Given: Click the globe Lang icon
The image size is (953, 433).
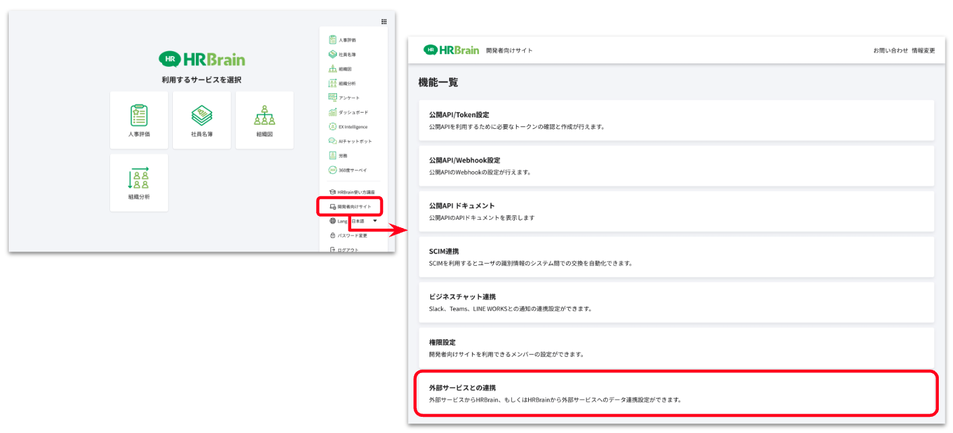Looking at the screenshot, I should click(x=332, y=221).
